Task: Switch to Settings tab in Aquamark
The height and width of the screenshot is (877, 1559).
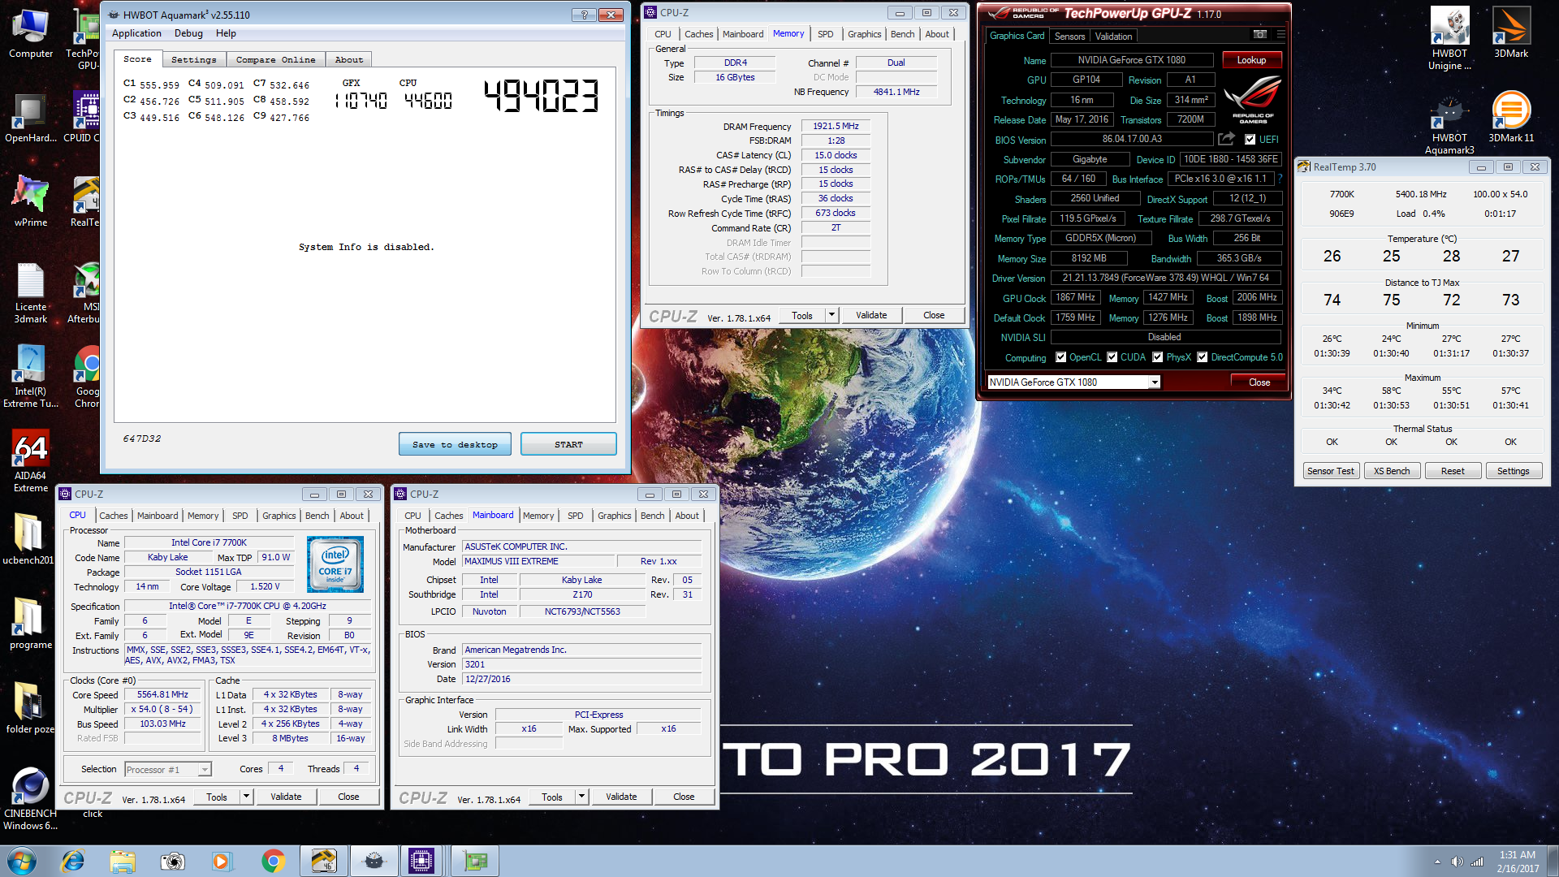Action: point(193,59)
